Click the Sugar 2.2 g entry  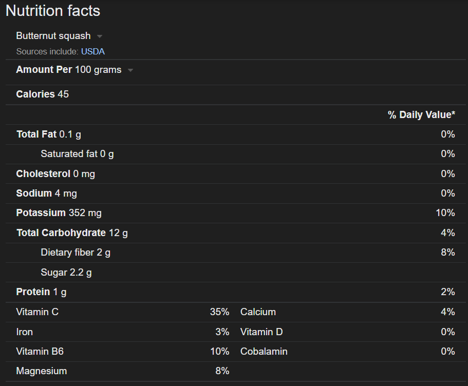point(66,273)
